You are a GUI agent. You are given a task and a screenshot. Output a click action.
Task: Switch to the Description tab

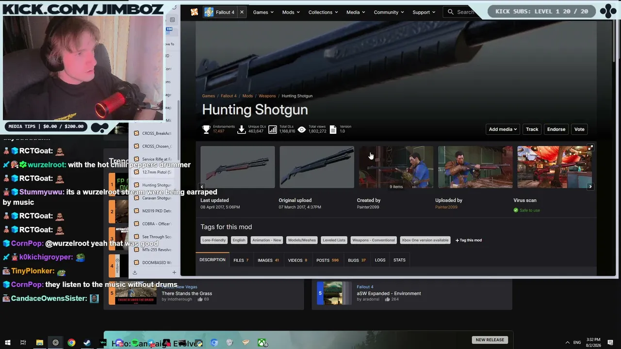[x=212, y=260]
